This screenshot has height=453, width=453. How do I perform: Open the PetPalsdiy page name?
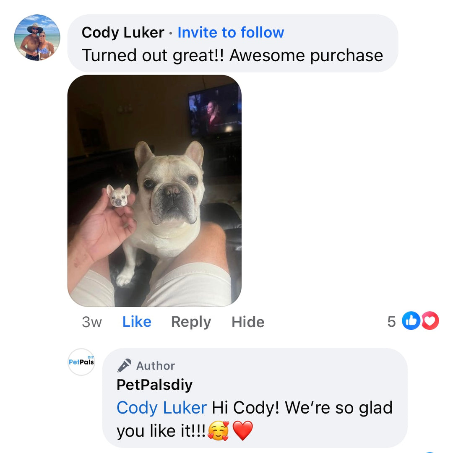(x=154, y=385)
